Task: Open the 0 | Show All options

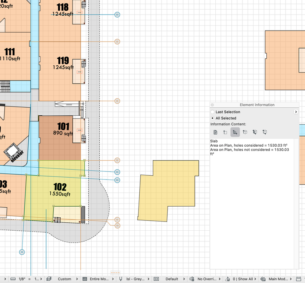Action: point(240,279)
